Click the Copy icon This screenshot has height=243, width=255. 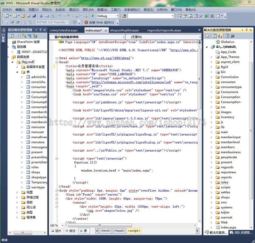click(47, 16)
